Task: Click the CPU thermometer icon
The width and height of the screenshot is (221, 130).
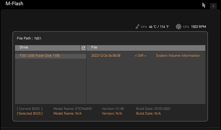Action: tap(137, 27)
